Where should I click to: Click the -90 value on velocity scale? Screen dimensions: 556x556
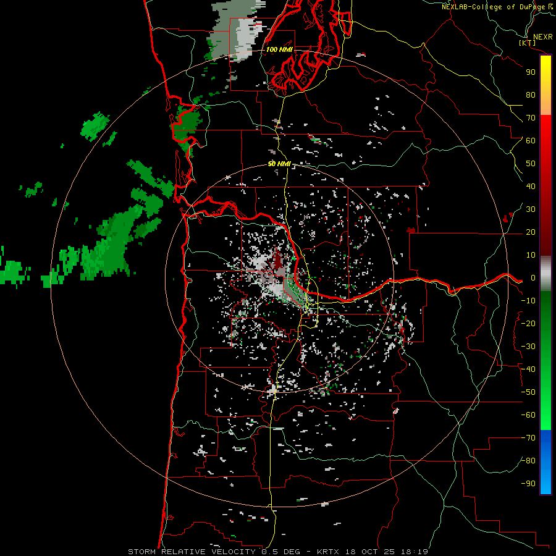pyautogui.click(x=528, y=484)
